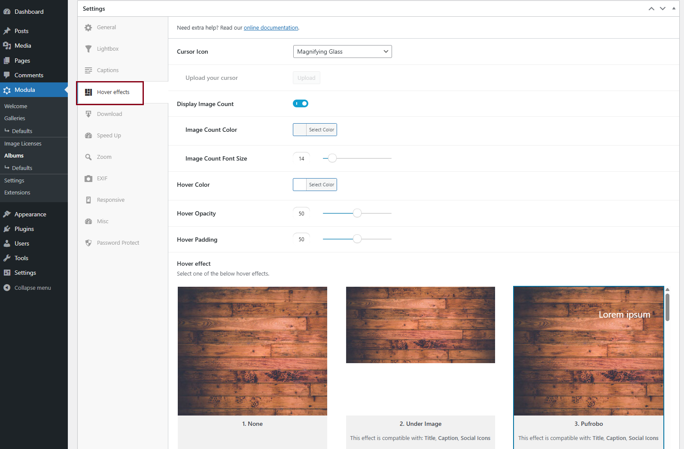
Task: Click Collapse menu in the sidebar
Action: (32, 288)
